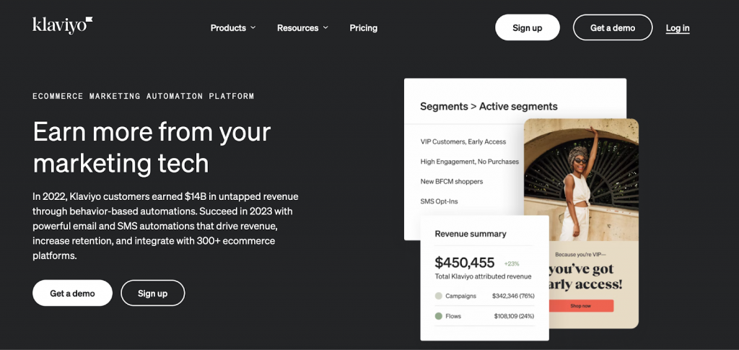739x350 pixels.
Task: Select High Engagement, No Purchases segment
Action: 469,162
